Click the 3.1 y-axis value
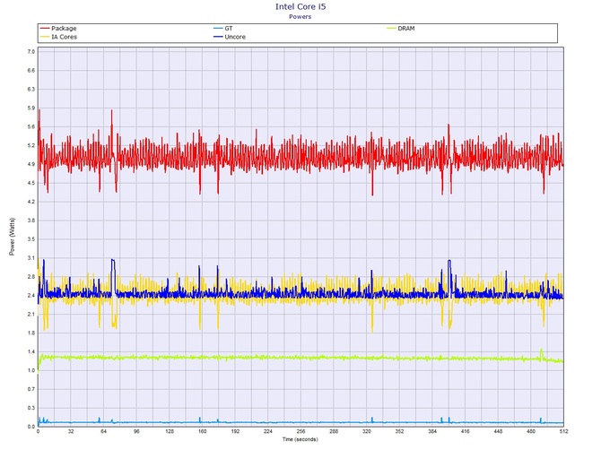Image resolution: width=601 pixels, height=450 pixels. click(x=31, y=258)
